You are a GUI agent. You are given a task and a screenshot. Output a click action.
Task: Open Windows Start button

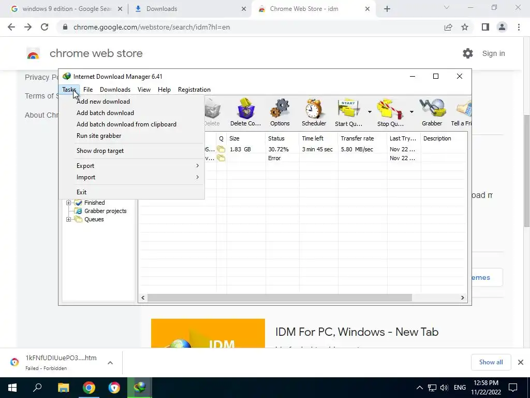point(12,388)
